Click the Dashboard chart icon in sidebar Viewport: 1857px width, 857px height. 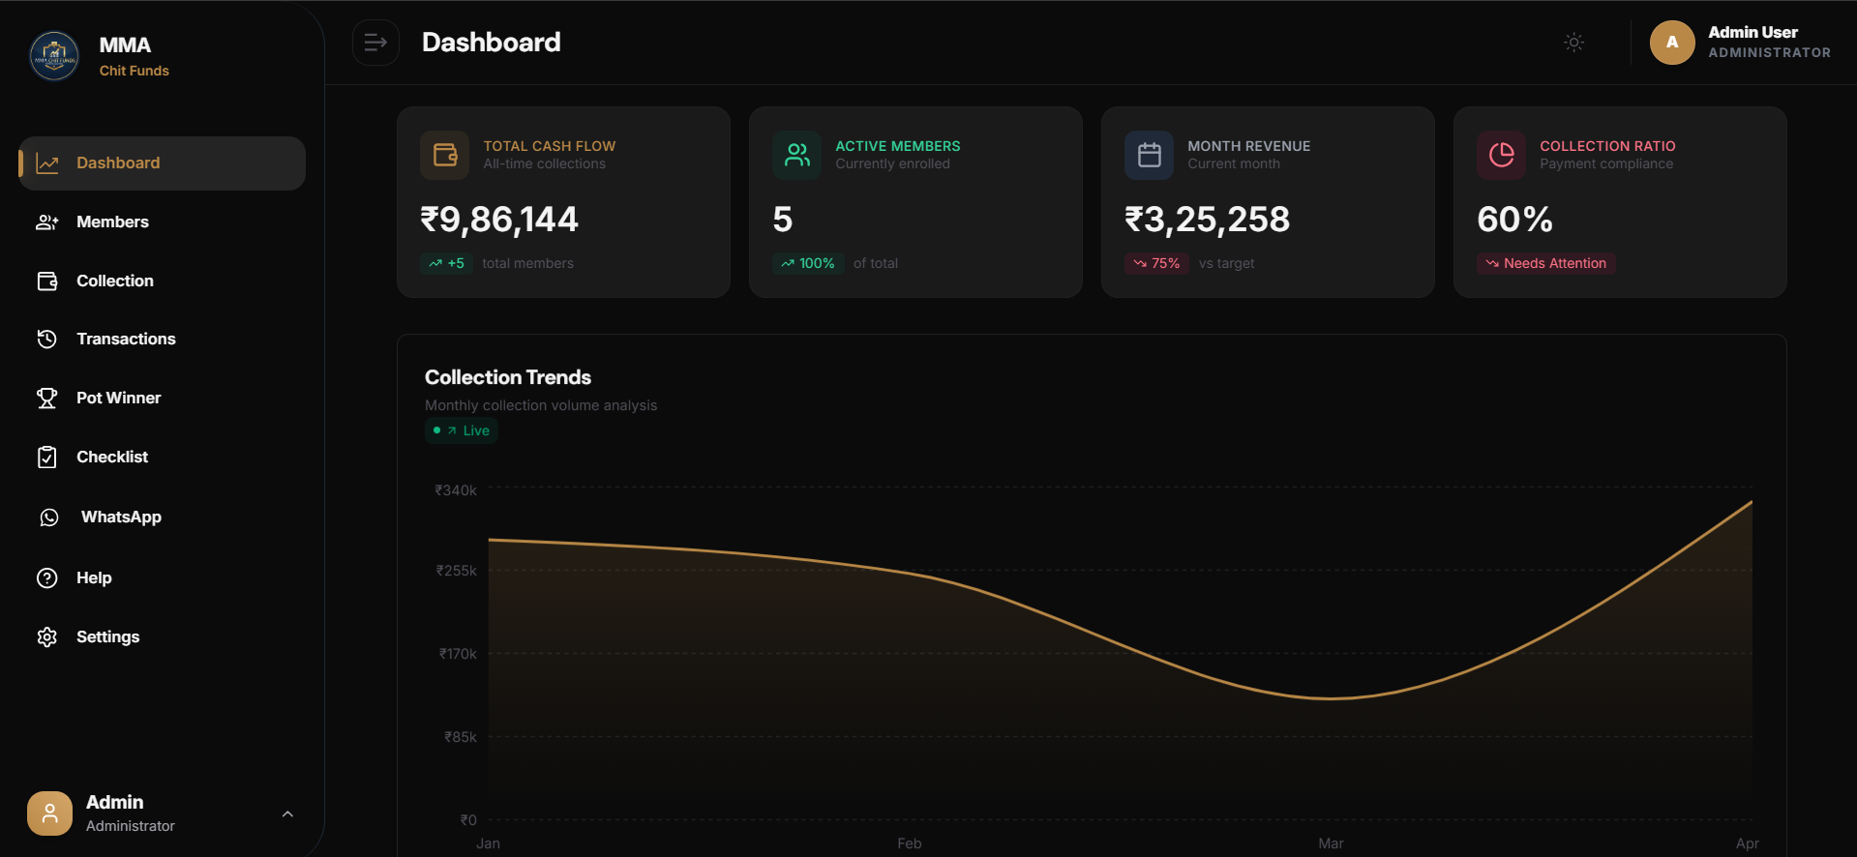(47, 163)
